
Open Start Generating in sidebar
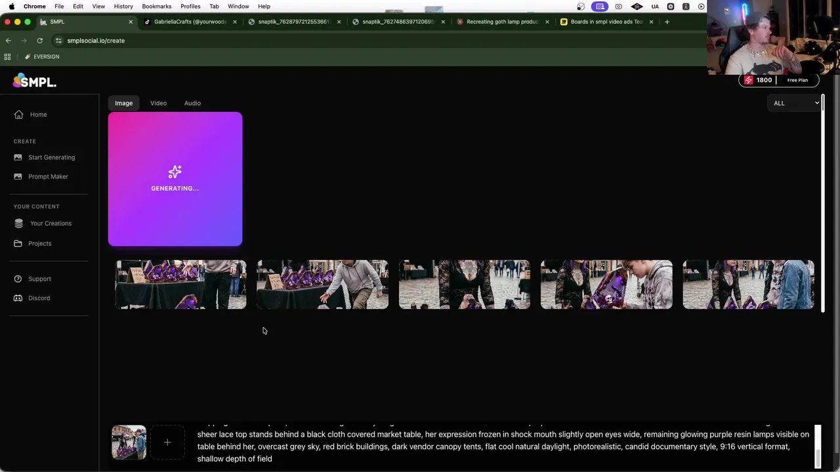51,157
